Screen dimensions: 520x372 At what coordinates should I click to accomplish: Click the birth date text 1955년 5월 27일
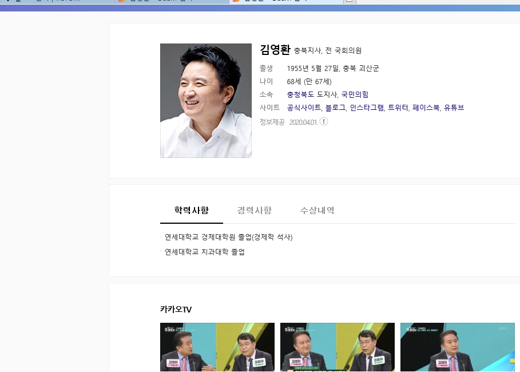pyautogui.click(x=313, y=68)
